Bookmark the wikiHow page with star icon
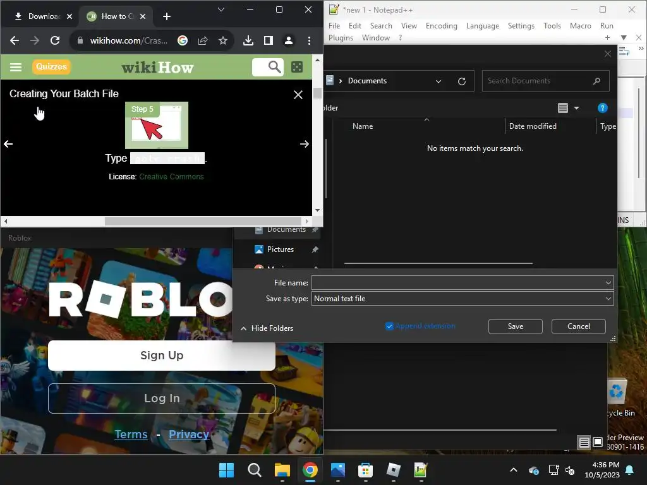 point(223,40)
